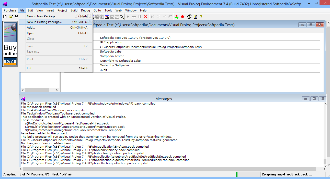Click the compile progress bar
The image size is (330, 179).
(x=248, y=174)
